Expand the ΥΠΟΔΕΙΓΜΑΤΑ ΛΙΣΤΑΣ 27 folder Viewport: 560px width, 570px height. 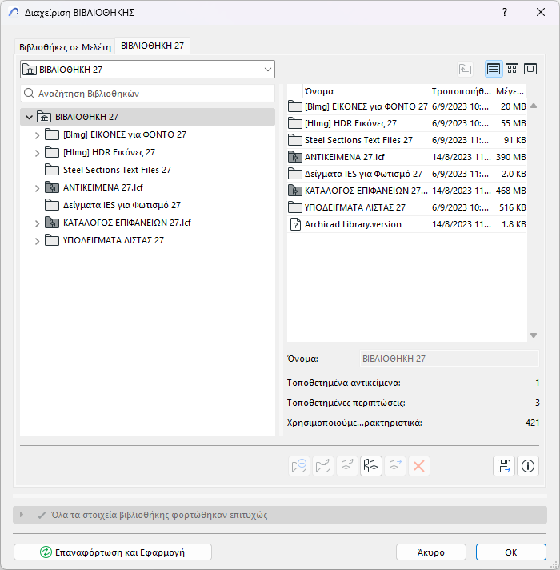point(37,241)
